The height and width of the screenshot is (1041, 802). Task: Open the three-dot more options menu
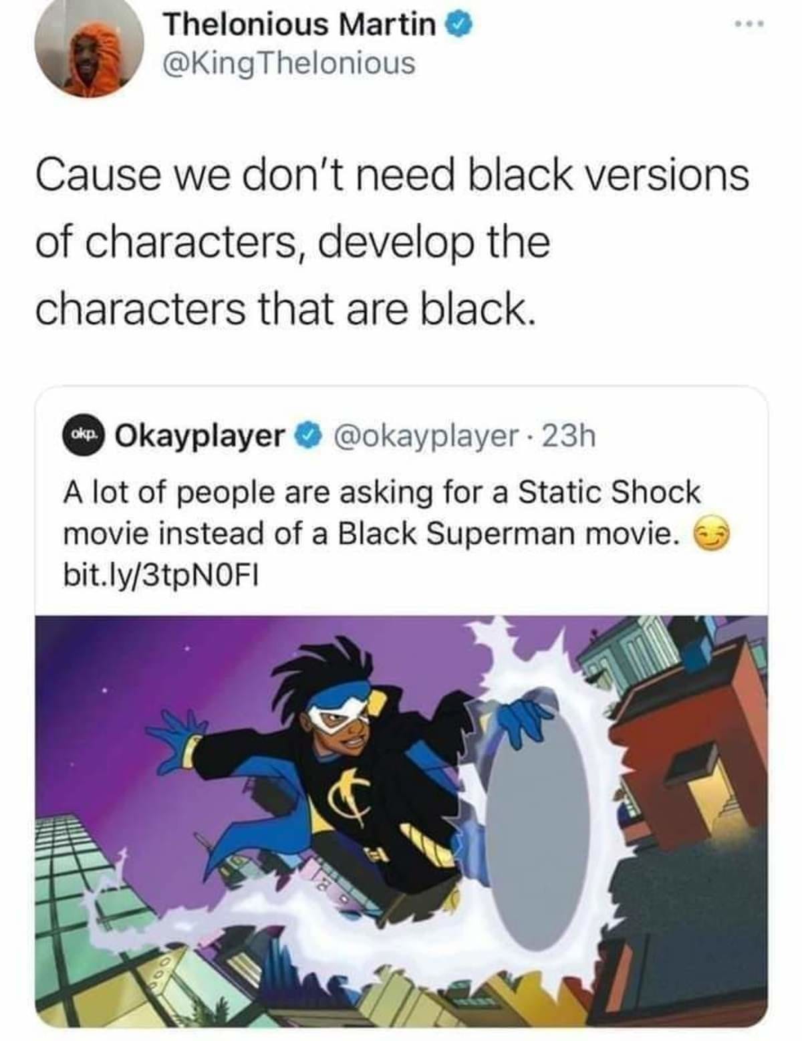click(x=751, y=24)
